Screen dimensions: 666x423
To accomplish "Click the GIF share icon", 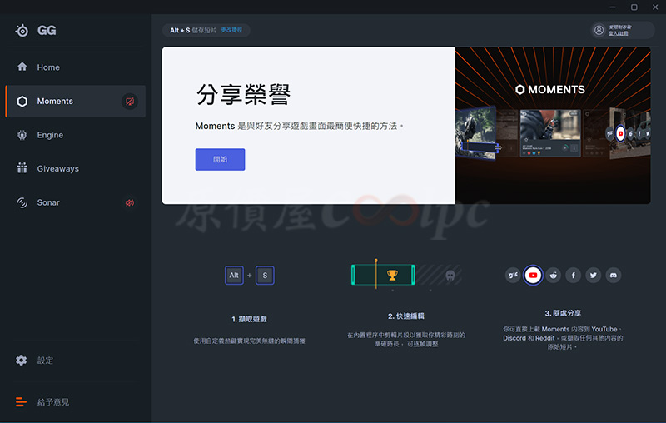I will pos(513,276).
